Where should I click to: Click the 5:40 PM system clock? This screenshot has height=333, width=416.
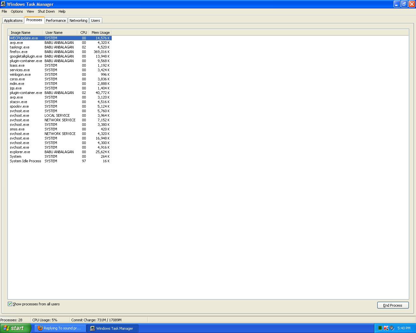[x=404, y=328]
